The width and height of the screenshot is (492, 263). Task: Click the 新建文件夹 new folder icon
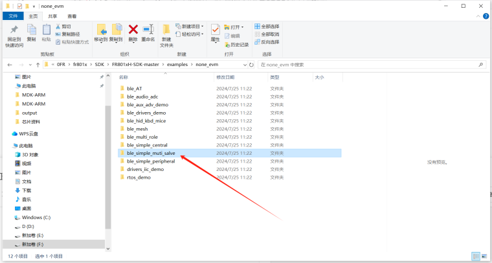pos(166,30)
